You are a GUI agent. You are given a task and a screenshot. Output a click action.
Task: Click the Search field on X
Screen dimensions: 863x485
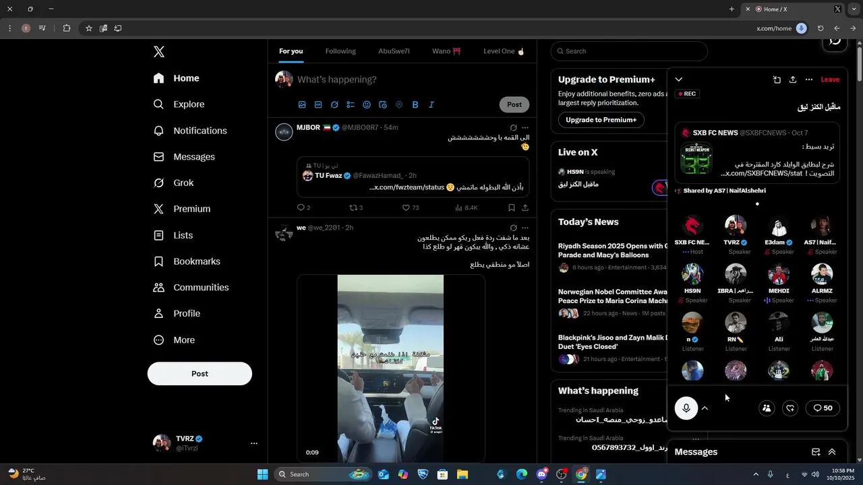[x=629, y=51]
